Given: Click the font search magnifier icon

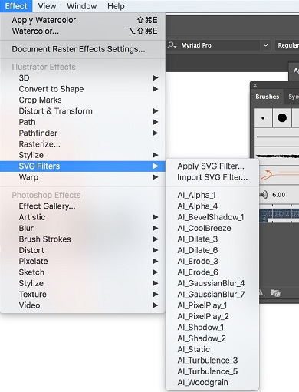Looking at the screenshot, I should pos(172,45).
